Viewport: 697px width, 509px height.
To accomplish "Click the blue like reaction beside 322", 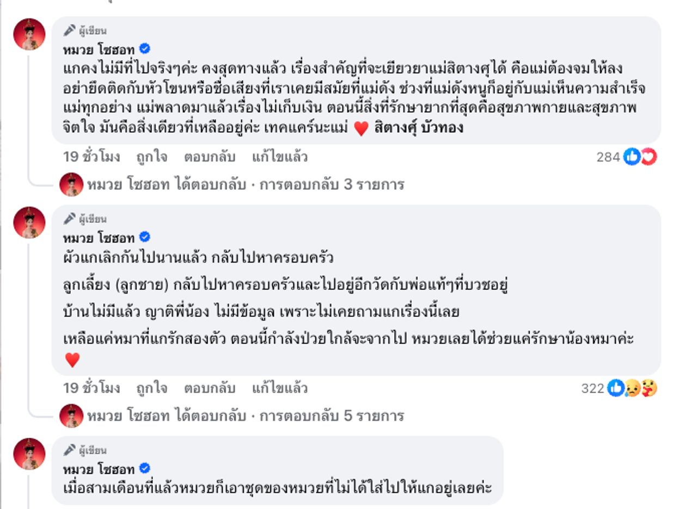I will tap(615, 388).
